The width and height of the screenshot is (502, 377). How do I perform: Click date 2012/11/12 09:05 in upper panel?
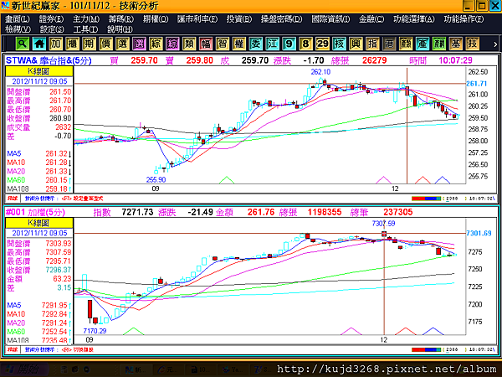[x=39, y=81]
